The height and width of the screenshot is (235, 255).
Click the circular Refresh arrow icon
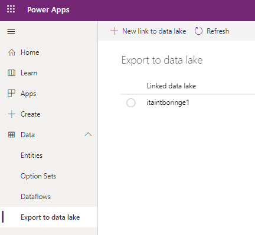[198, 31]
